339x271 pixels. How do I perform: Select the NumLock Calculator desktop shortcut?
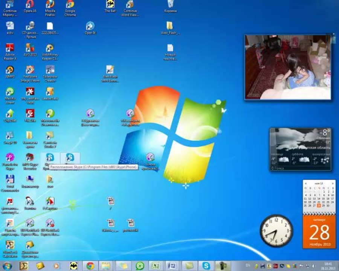point(10,249)
